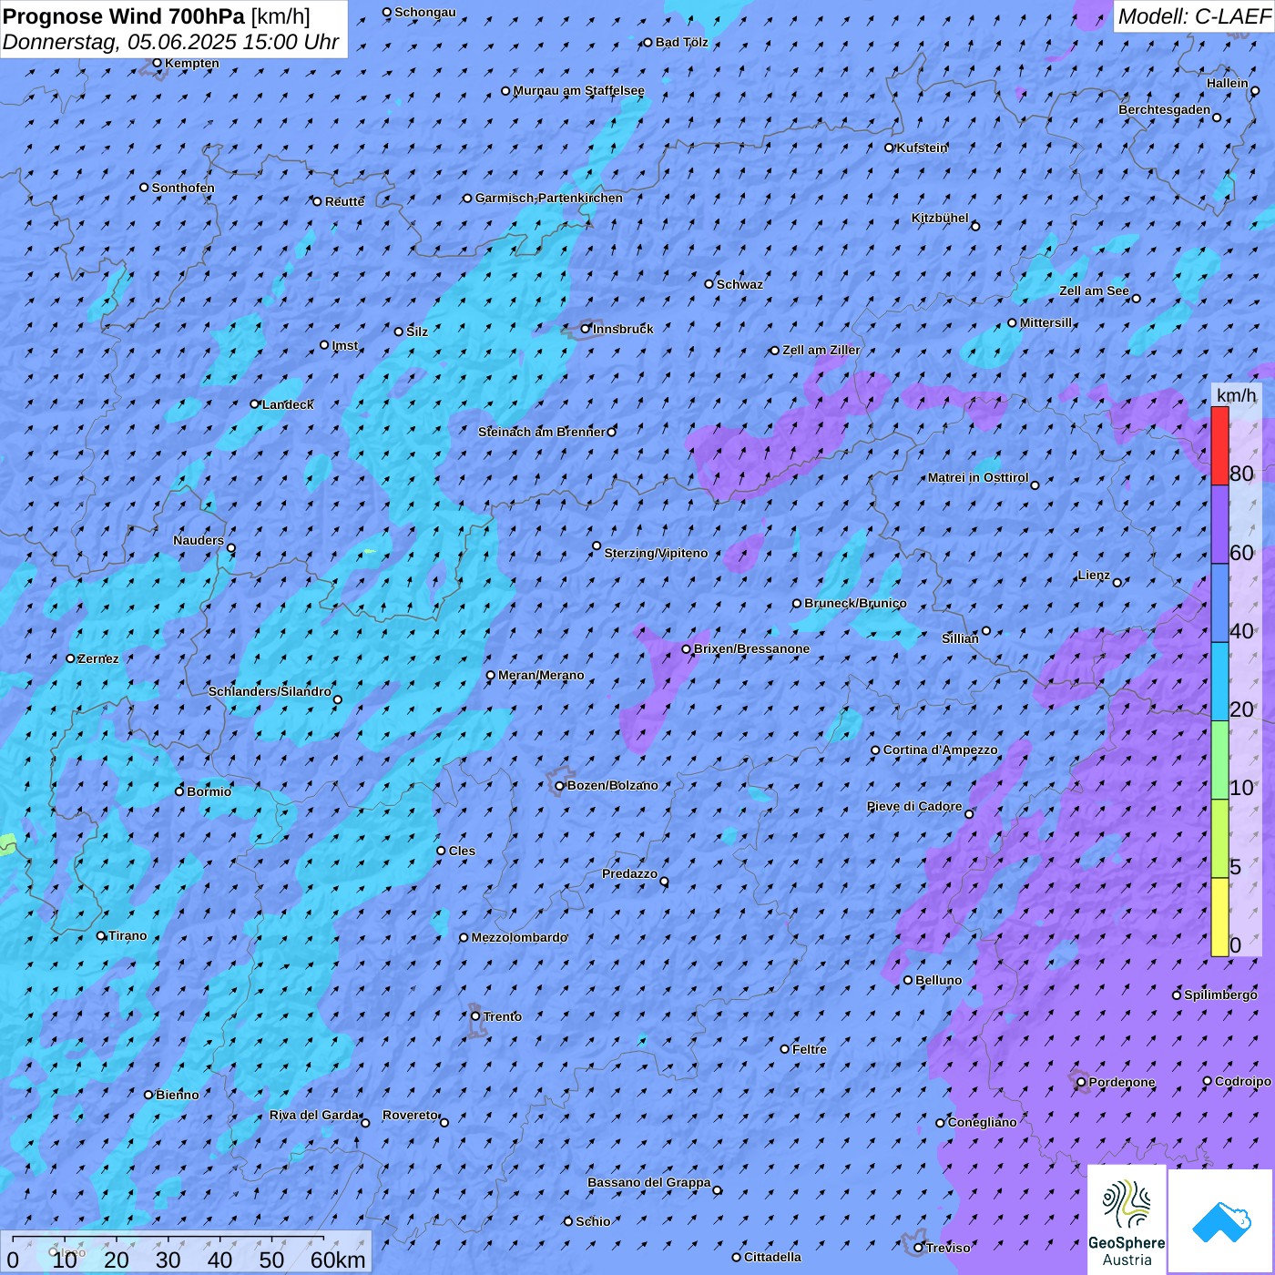
Task: Select the red 80 km/h legend color
Action: point(1219,445)
